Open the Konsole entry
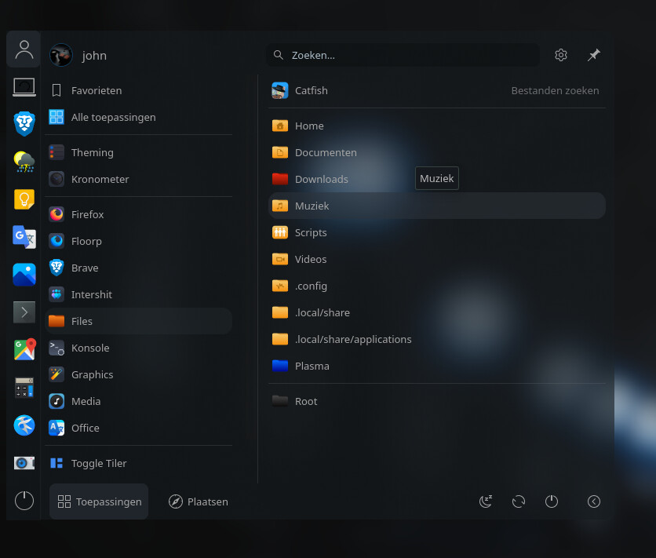 pos(138,348)
